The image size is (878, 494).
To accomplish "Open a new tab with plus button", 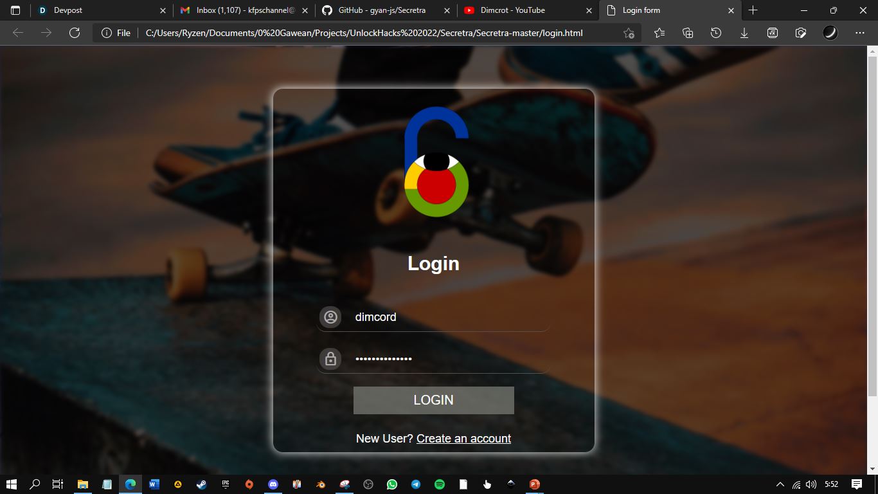I will pos(753,10).
